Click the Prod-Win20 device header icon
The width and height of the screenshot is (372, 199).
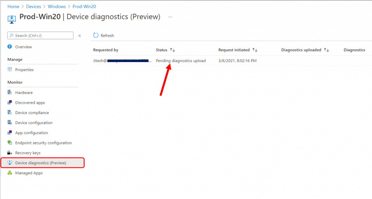point(12,19)
